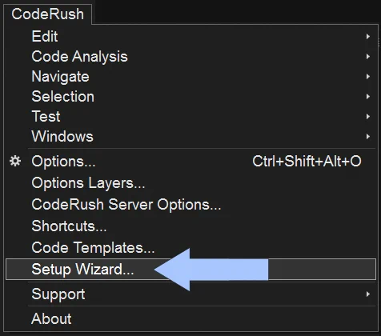Open the Test submenu
The width and height of the screenshot is (381, 336).
pos(190,117)
